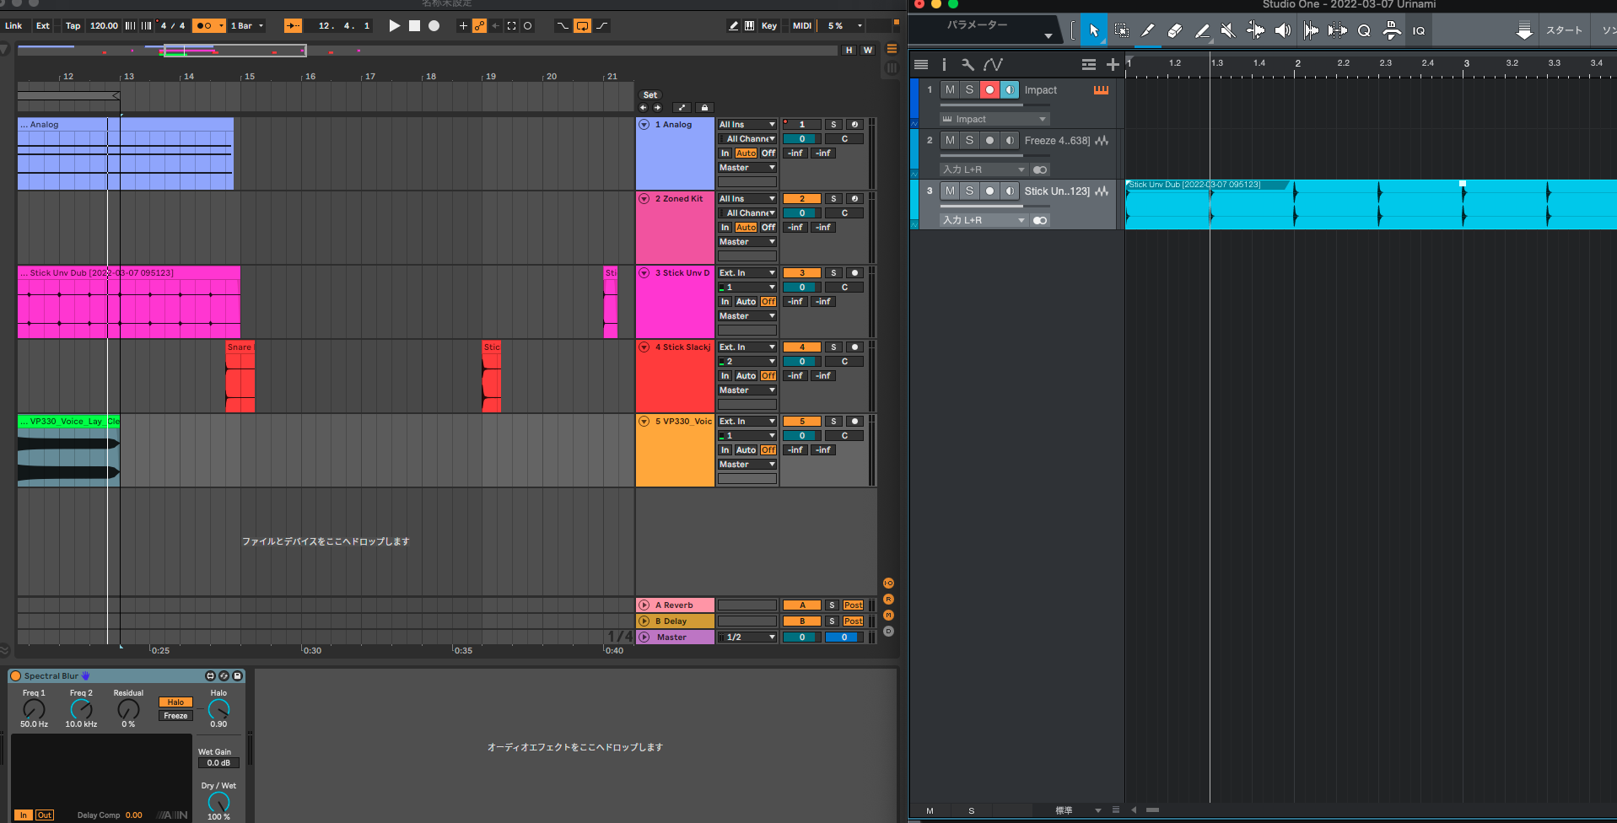
Task: Click the Spectral Blur Dry/Wet knob
Action: click(x=218, y=802)
